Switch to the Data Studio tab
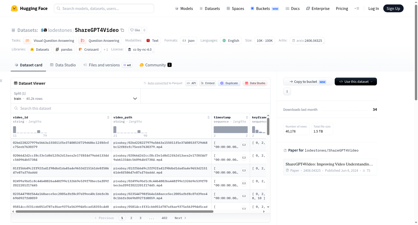418x225 pixels. tap(63, 65)
